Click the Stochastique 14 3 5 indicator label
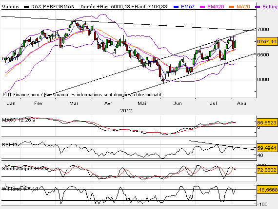The height and width of the screenshot is (209, 278). 25,169
